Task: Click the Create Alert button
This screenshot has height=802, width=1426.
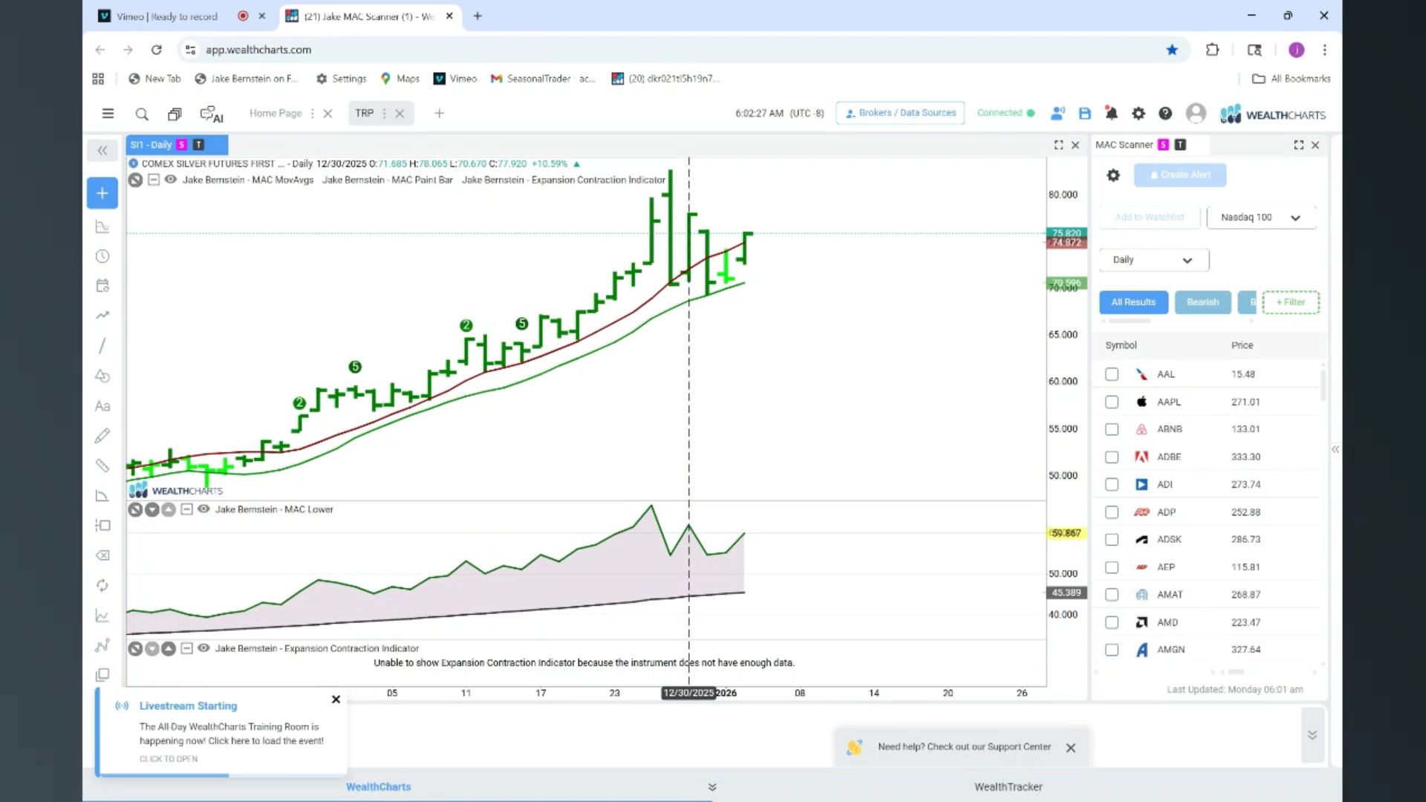Action: [1179, 175]
